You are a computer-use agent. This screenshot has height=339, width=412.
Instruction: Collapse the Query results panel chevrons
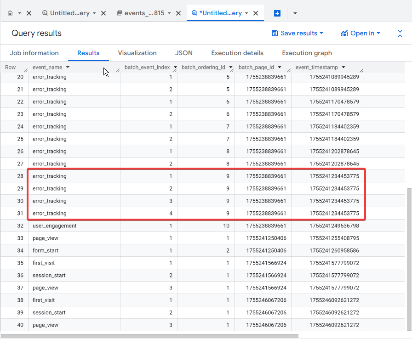[x=400, y=33]
